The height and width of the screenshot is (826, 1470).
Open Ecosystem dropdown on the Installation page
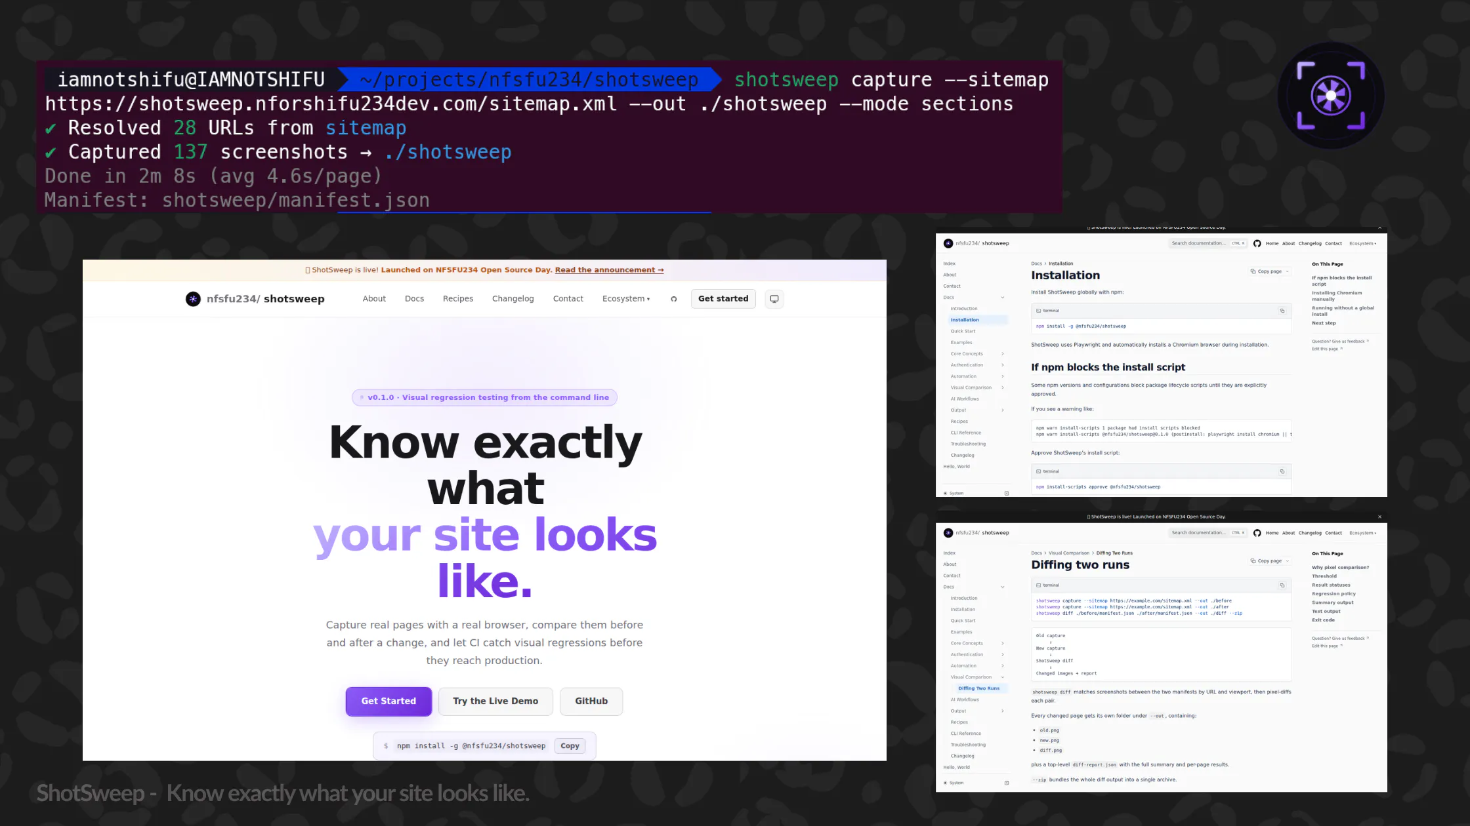[1363, 243]
